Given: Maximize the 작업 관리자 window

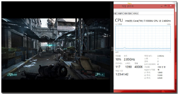Looking at the screenshot, I should tap(166, 6).
